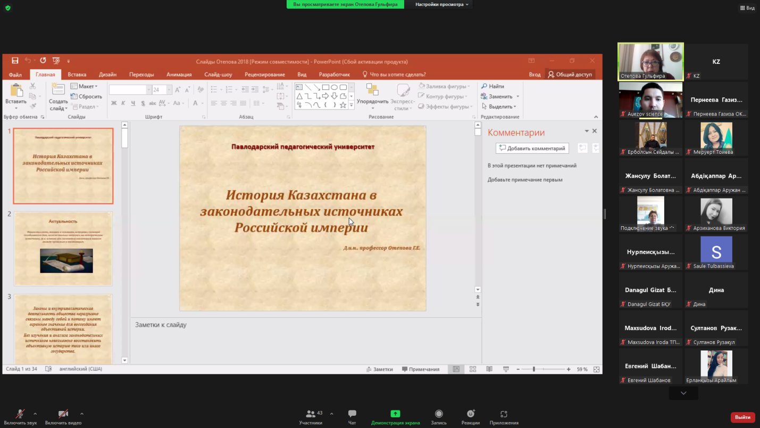This screenshot has height=428, width=760.
Task: Select slide 2 thumbnail Актуальность
Action: (x=63, y=249)
